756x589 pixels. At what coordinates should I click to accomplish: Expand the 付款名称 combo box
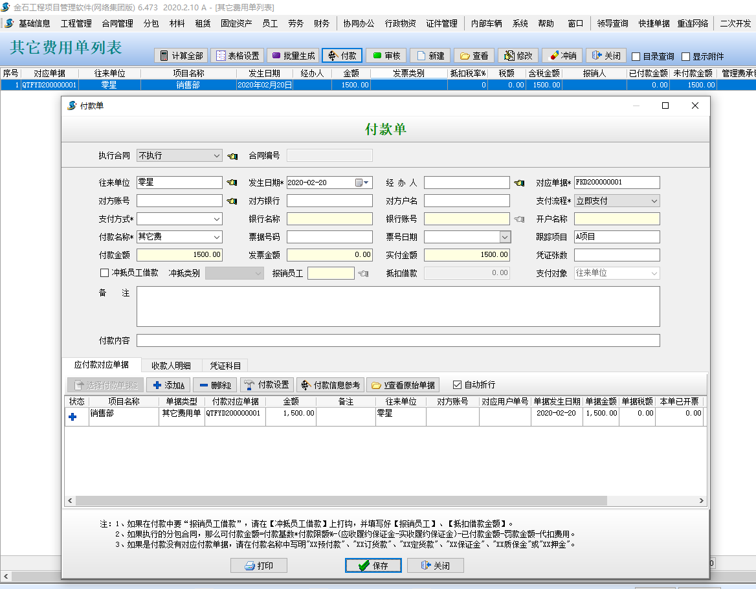[x=217, y=238]
